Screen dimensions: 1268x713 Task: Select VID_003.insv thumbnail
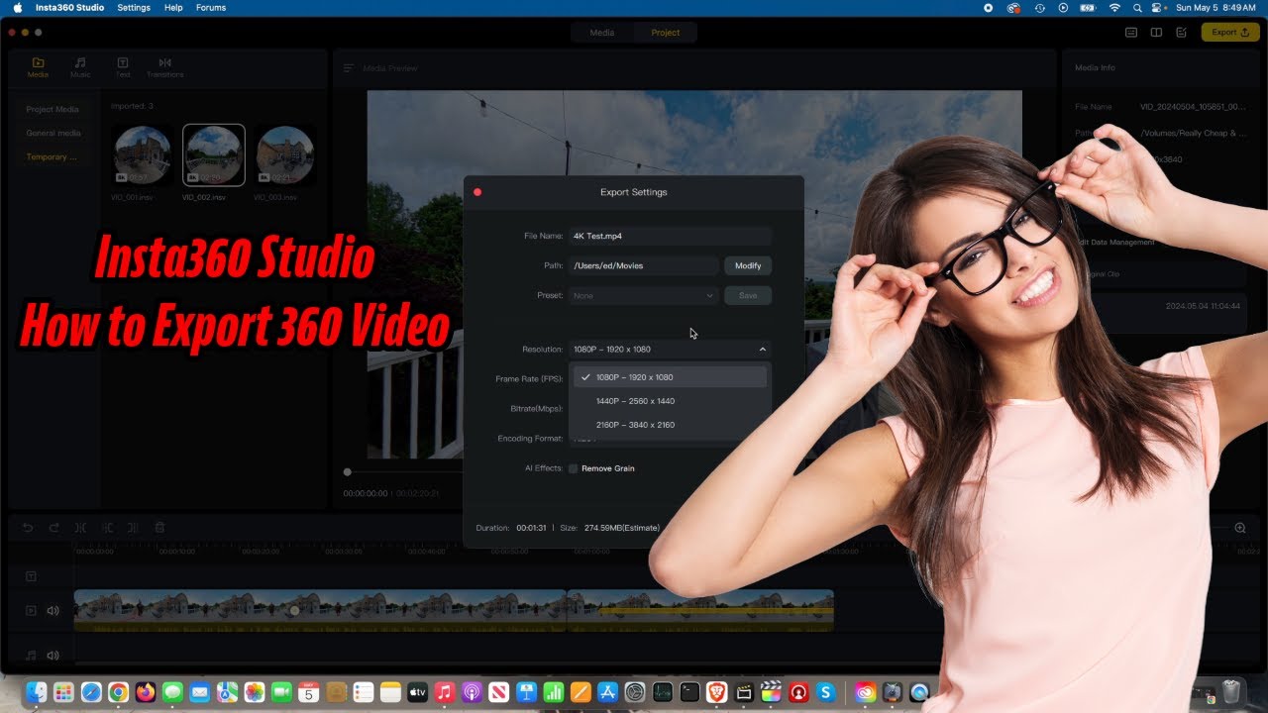[x=285, y=155]
